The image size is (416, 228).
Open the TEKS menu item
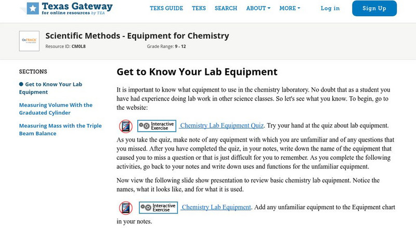coord(199,8)
